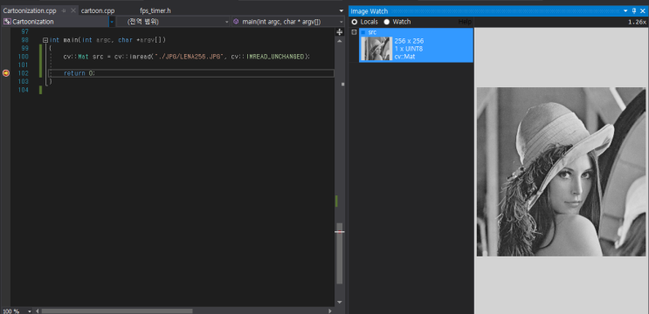Collapse the src variable entry in Image Watch

[x=355, y=32]
